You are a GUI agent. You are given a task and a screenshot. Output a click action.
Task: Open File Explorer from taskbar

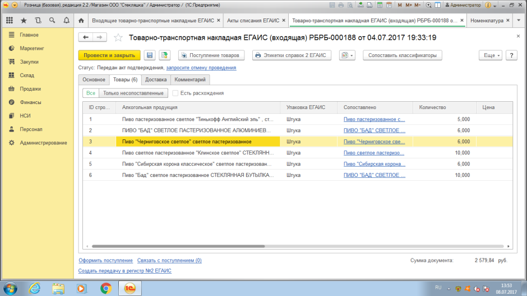58,288
